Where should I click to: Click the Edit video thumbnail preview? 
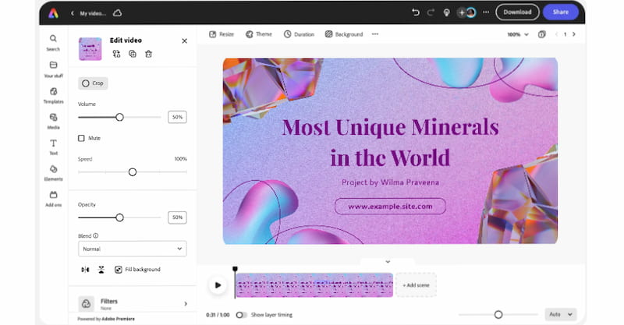tap(90, 49)
